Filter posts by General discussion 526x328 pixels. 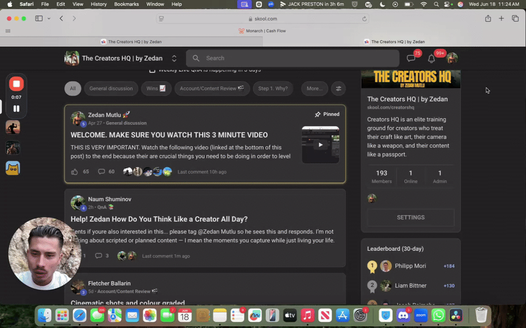(111, 89)
